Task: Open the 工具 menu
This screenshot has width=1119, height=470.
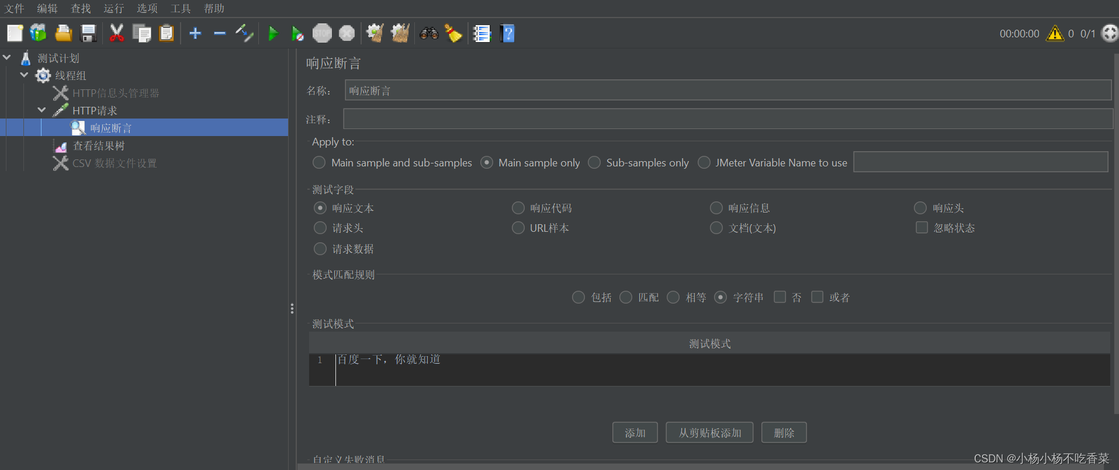Action: [x=181, y=8]
